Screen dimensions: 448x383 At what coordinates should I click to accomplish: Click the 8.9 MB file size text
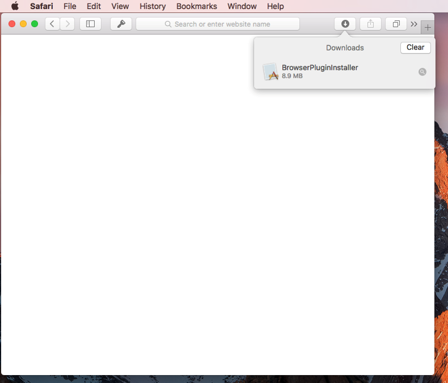[292, 76]
